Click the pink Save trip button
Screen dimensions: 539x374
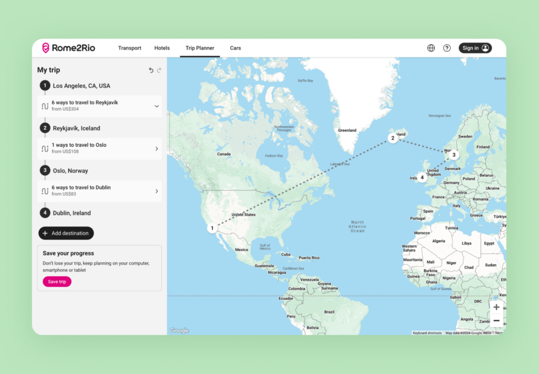click(x=57, y=281)
